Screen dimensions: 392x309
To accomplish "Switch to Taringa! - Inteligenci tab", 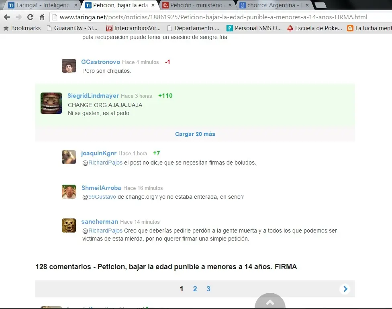I will (43, 5).
